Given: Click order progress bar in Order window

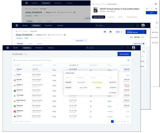Looking at the screenshot, I should (x=37, y=38).
